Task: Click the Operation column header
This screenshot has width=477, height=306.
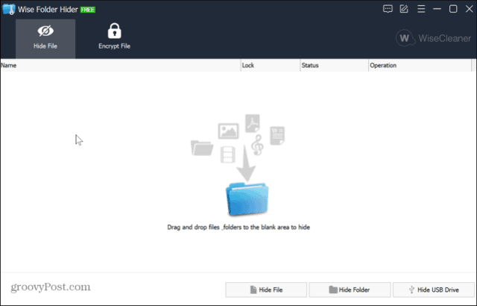Action: click(x=420, y=66)
